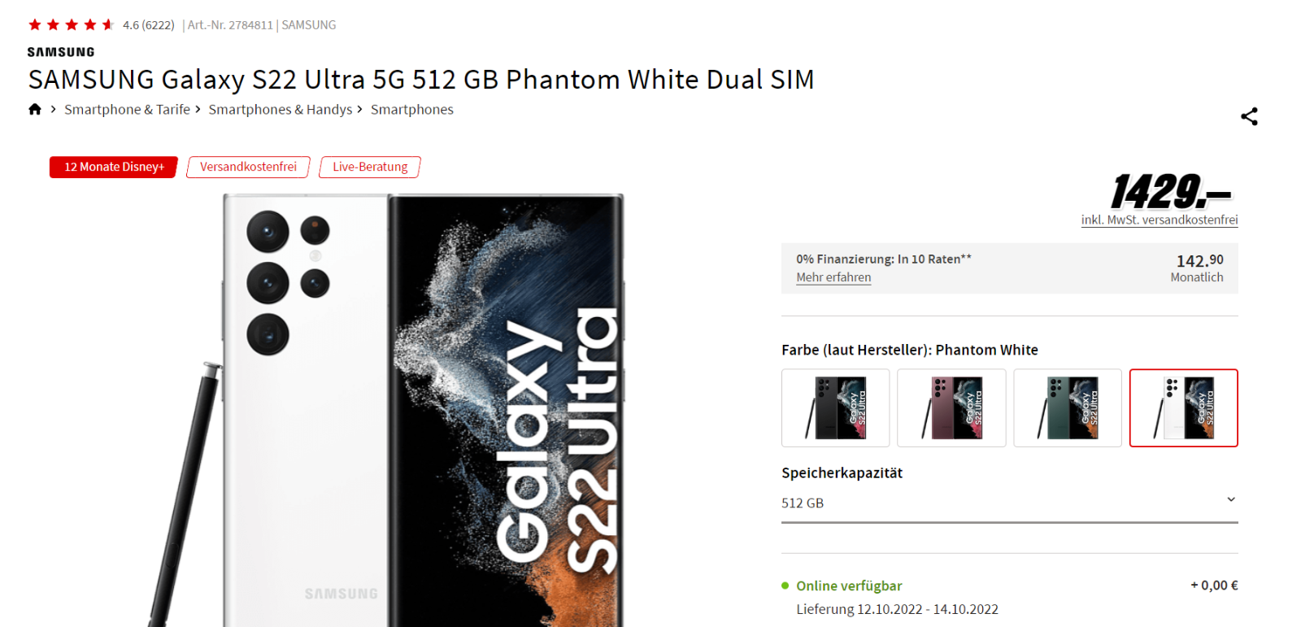The height and width of the screenshot is (627, 1301).
Task: Click the red star rating icons
Action: pos(71,25)
